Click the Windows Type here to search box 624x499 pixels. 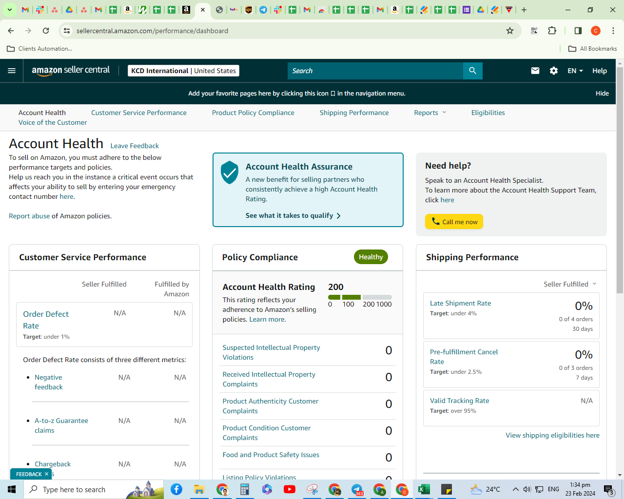pos(94,489)
